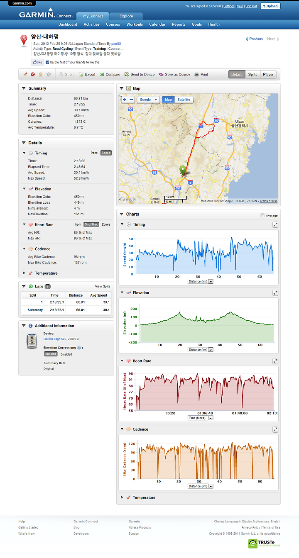
Task: Switch map to Satellite view
Action: tap(184, 100)
